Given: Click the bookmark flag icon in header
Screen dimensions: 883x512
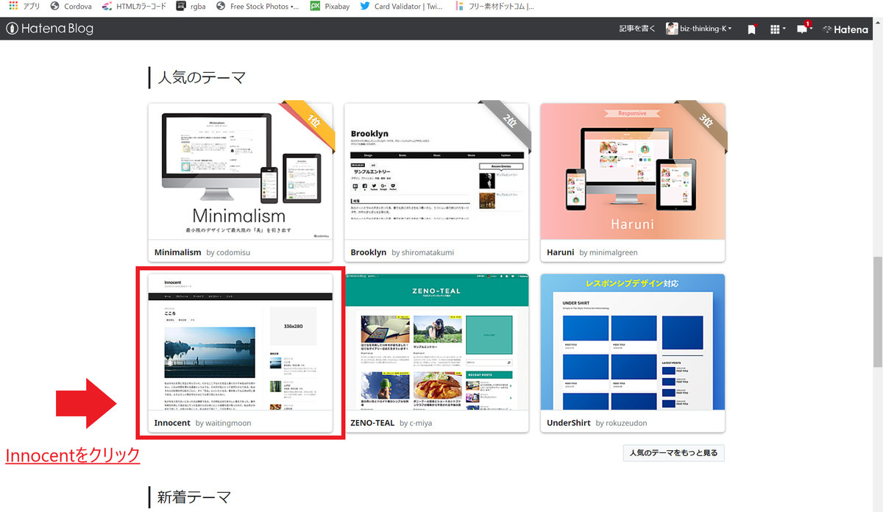Looking at the screenshot, I should (x=751, y=29).
